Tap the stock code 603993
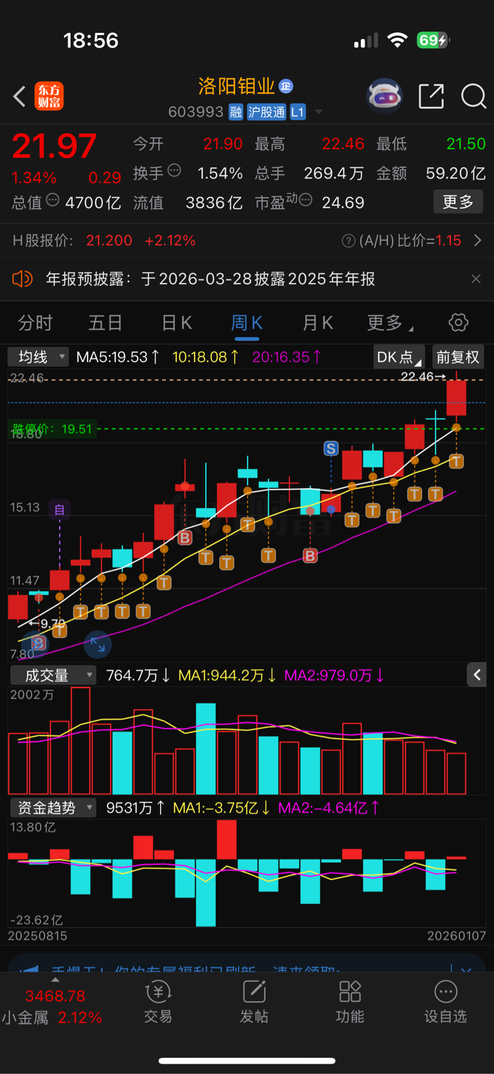494x1074 pixels. point(196,112)
